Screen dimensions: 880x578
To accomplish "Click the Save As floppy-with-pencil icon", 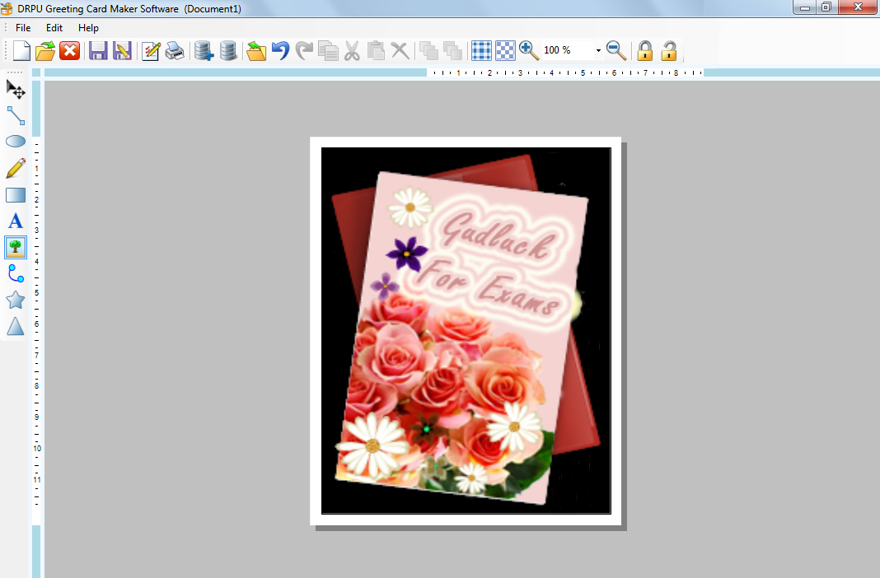I will click(x=122, y=50).
